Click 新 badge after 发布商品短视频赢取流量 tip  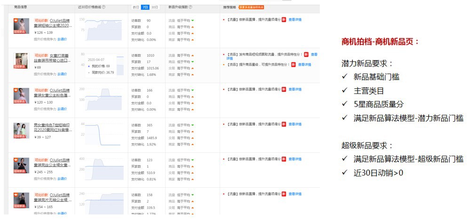(x=306, y=55)
